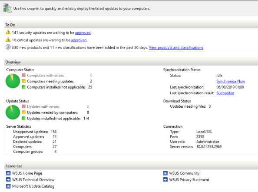This screenshot has width=258, height=192.
Task: Click the new products info icon
Action: [8, 47]
